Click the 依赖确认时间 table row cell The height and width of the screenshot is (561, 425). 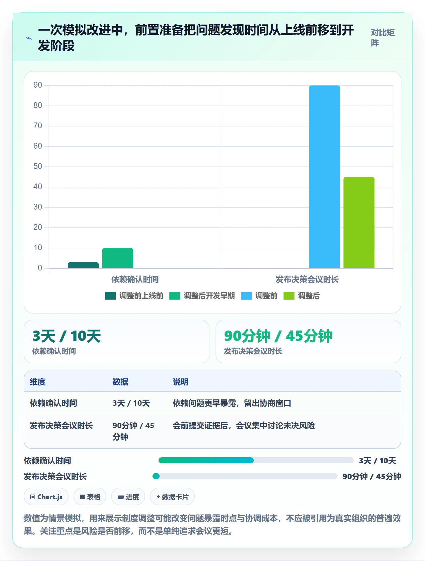click(x=53, y=403)
